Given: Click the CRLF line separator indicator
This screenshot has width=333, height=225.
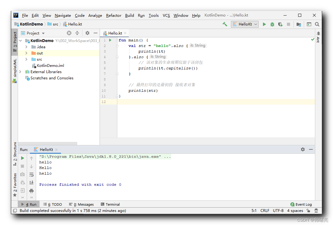Looking at the screenshot, I should click(x=265, y=211).
